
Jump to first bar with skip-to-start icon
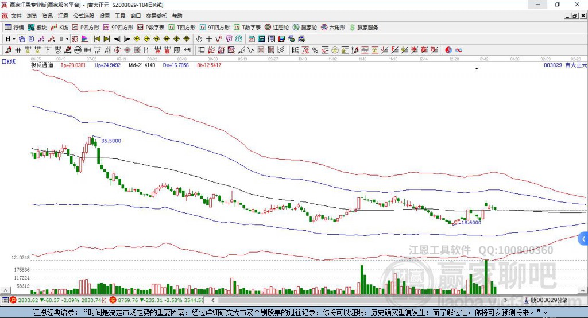[x=96, y=39]
